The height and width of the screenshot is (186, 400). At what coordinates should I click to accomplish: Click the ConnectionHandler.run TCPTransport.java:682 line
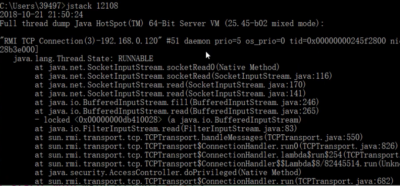214,181
